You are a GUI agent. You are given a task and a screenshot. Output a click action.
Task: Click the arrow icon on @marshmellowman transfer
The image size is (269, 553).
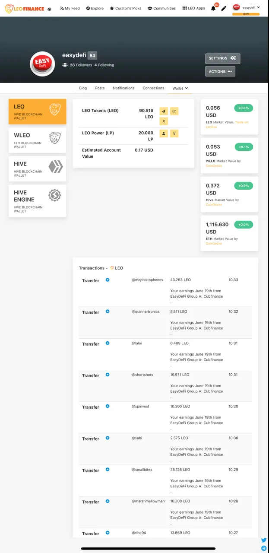[x=108, y=501]
